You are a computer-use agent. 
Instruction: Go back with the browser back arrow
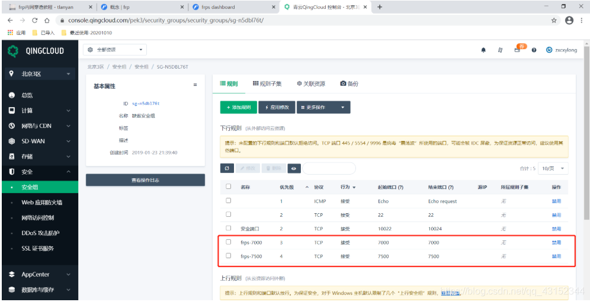click(x=10, y=20)
